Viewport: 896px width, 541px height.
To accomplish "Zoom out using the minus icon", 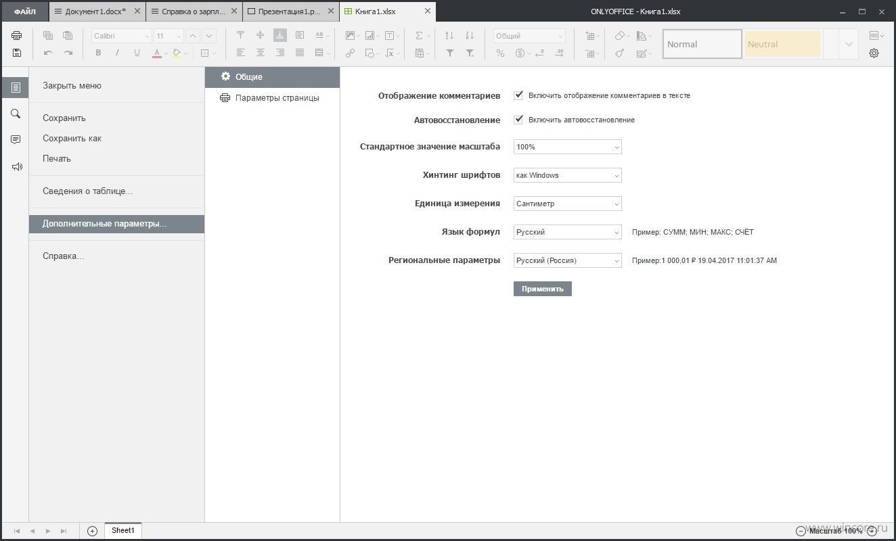I will click(x=801, y=531).
